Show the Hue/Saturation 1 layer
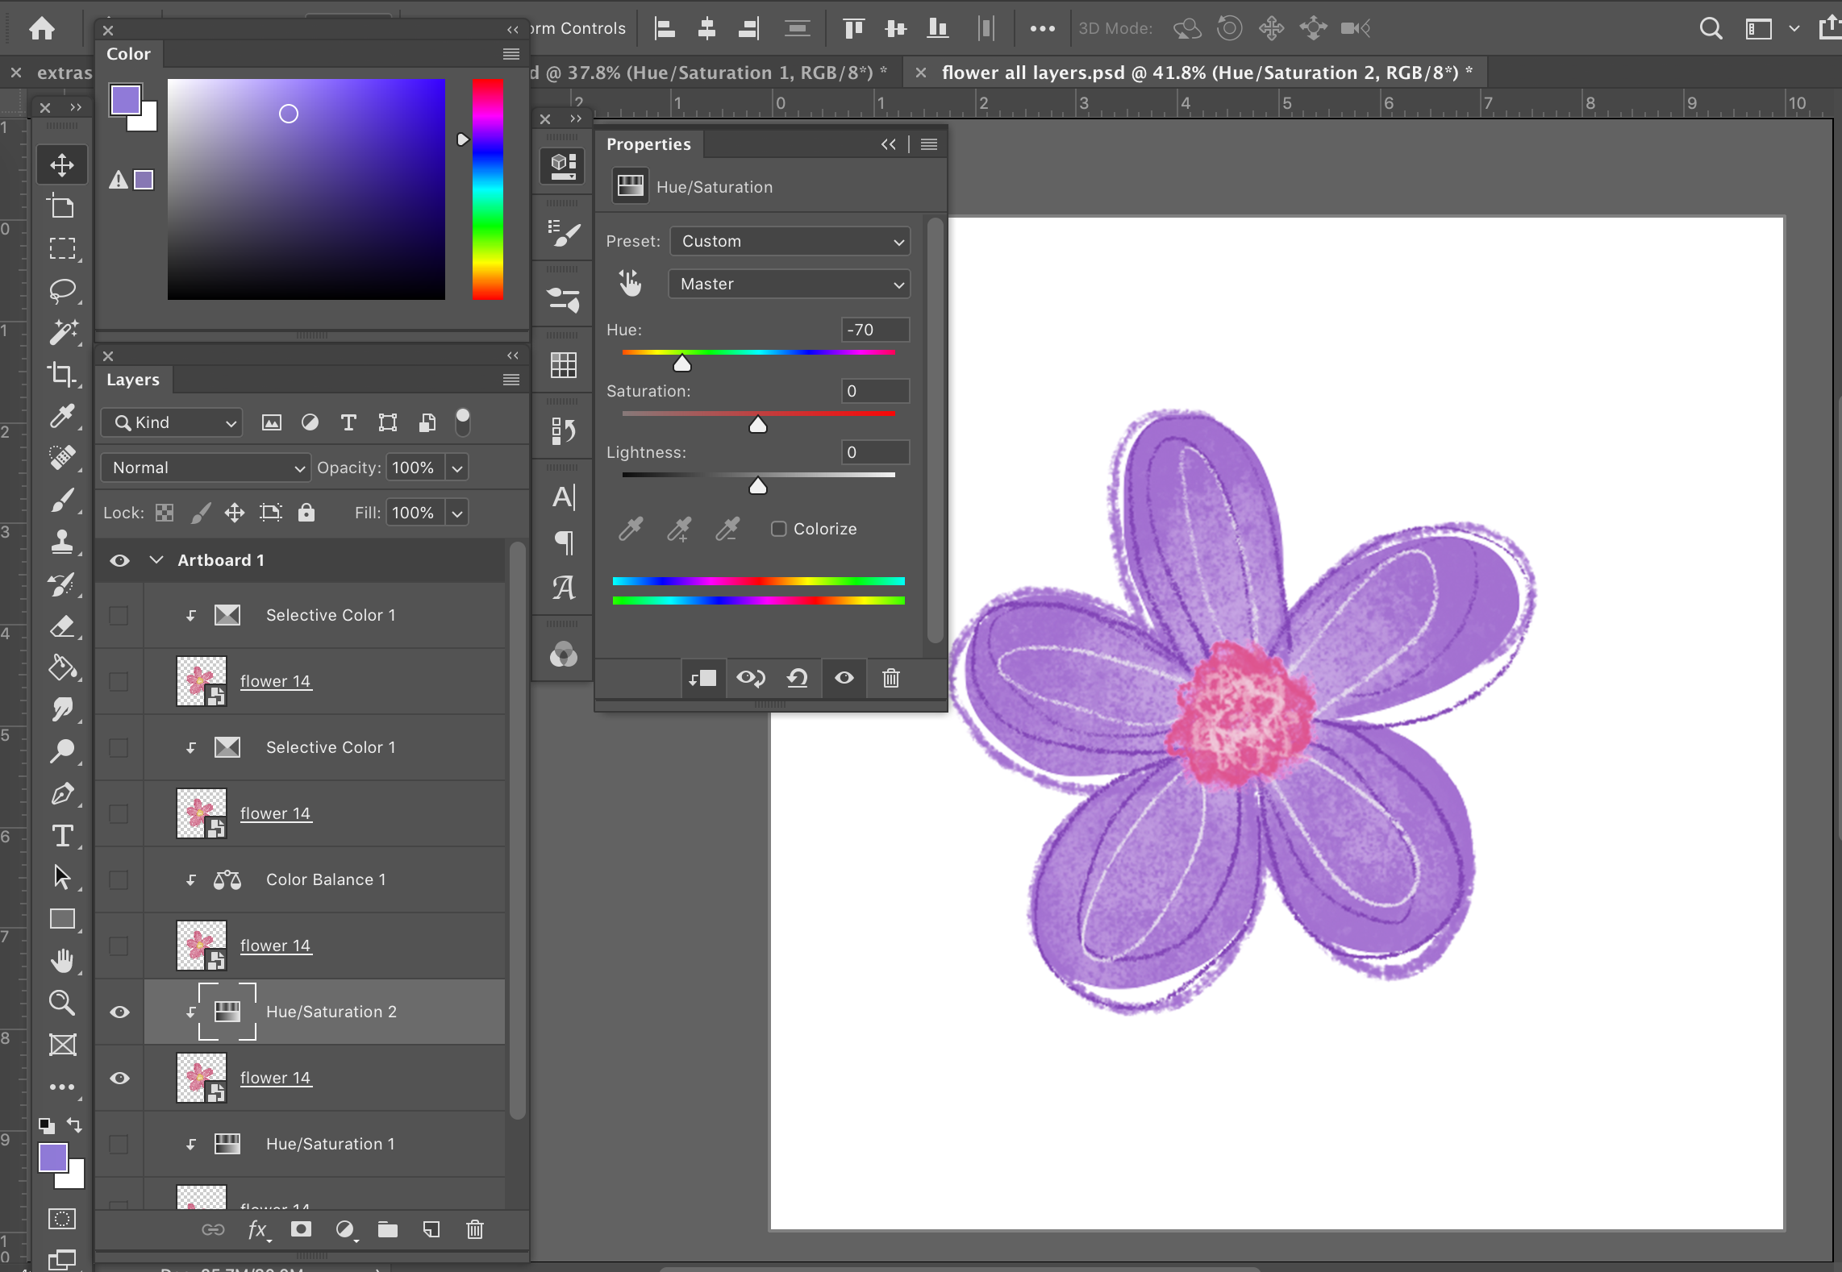The width and height of the screenshot is (1842, 1272). (x=119, y=1144)
